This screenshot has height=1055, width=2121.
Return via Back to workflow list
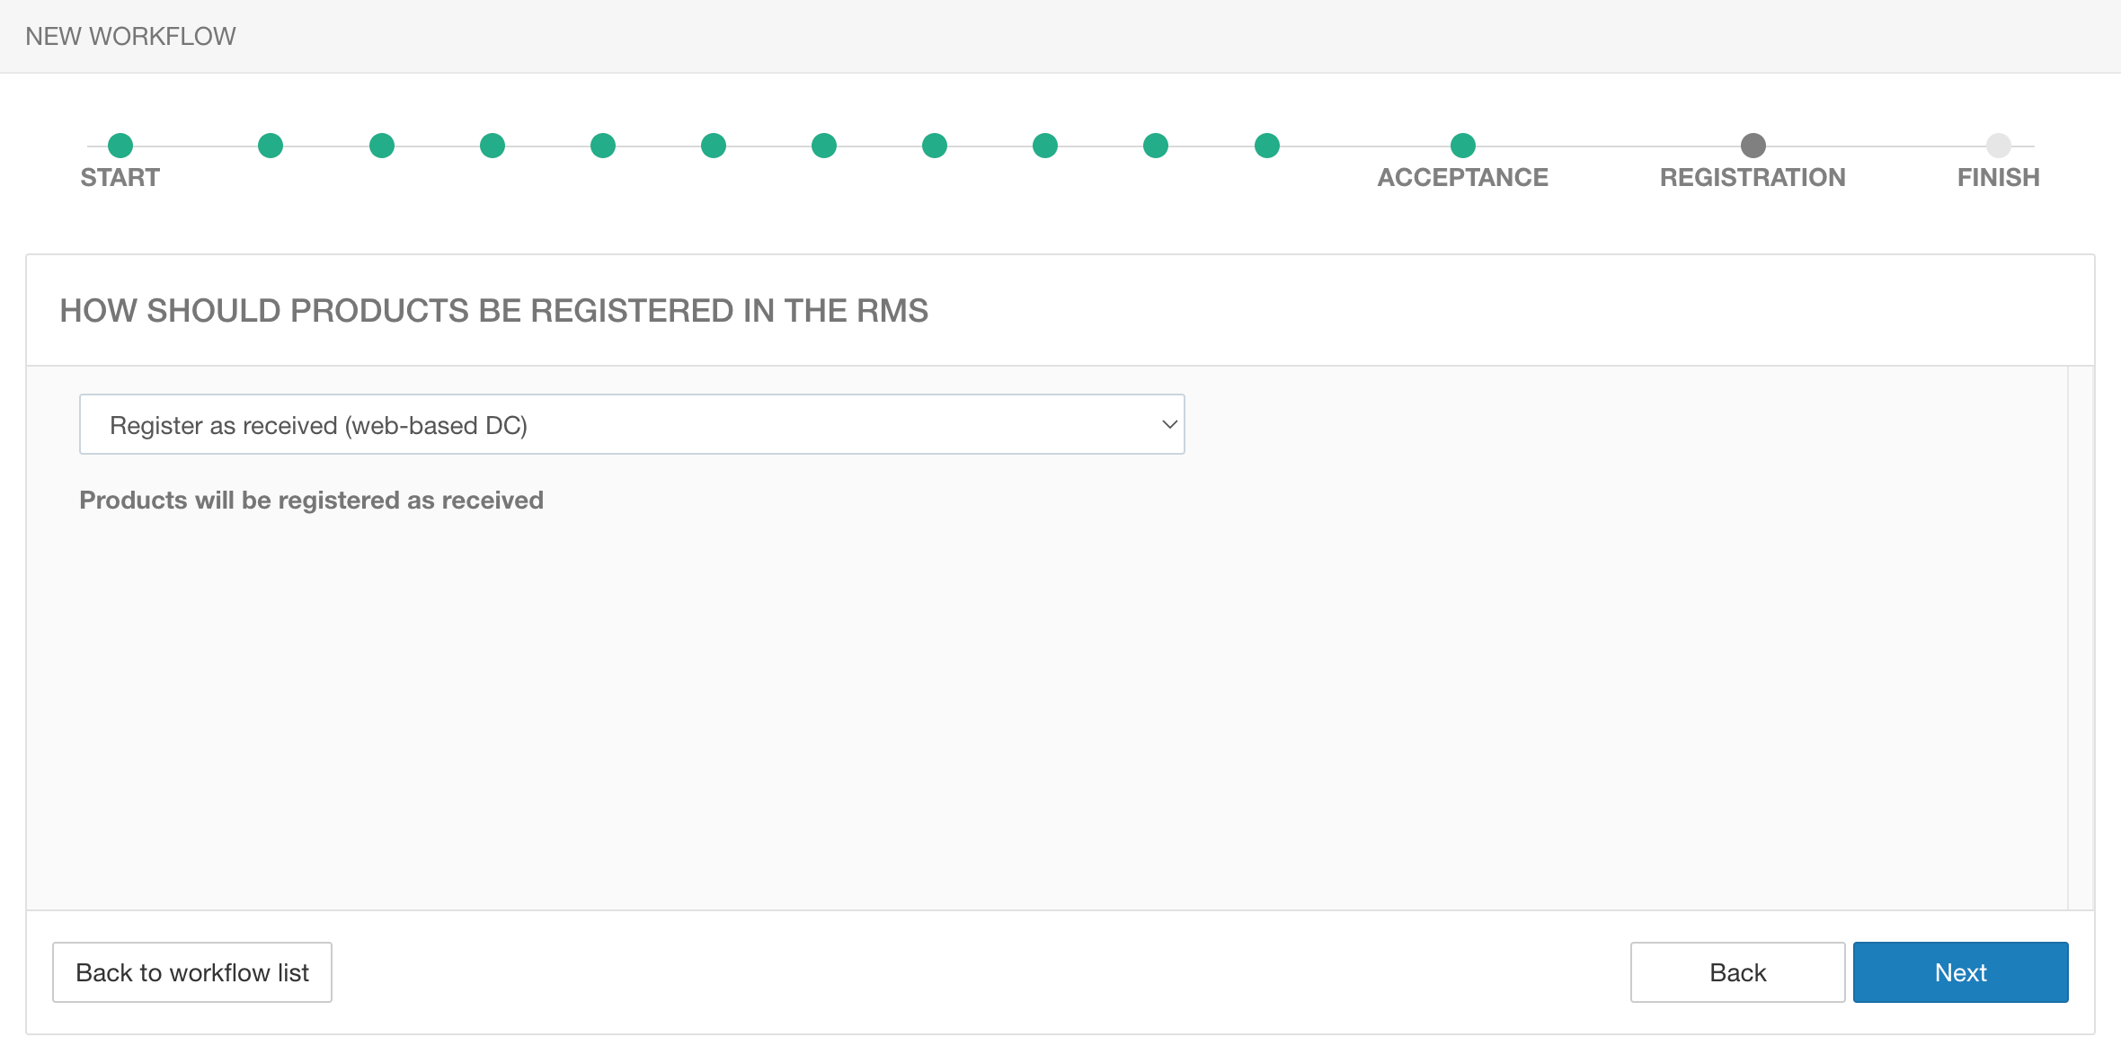(192, 972)
